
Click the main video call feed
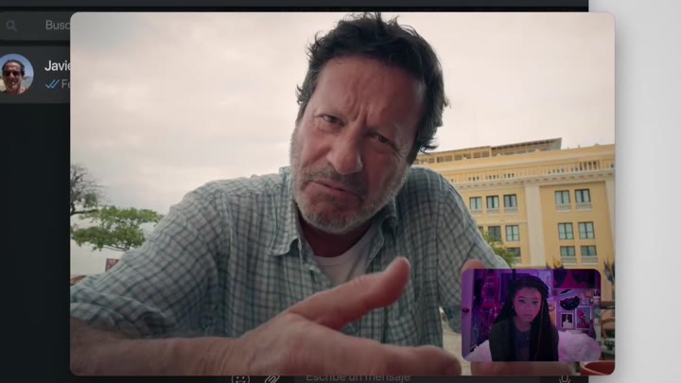(x=236, y=142)
